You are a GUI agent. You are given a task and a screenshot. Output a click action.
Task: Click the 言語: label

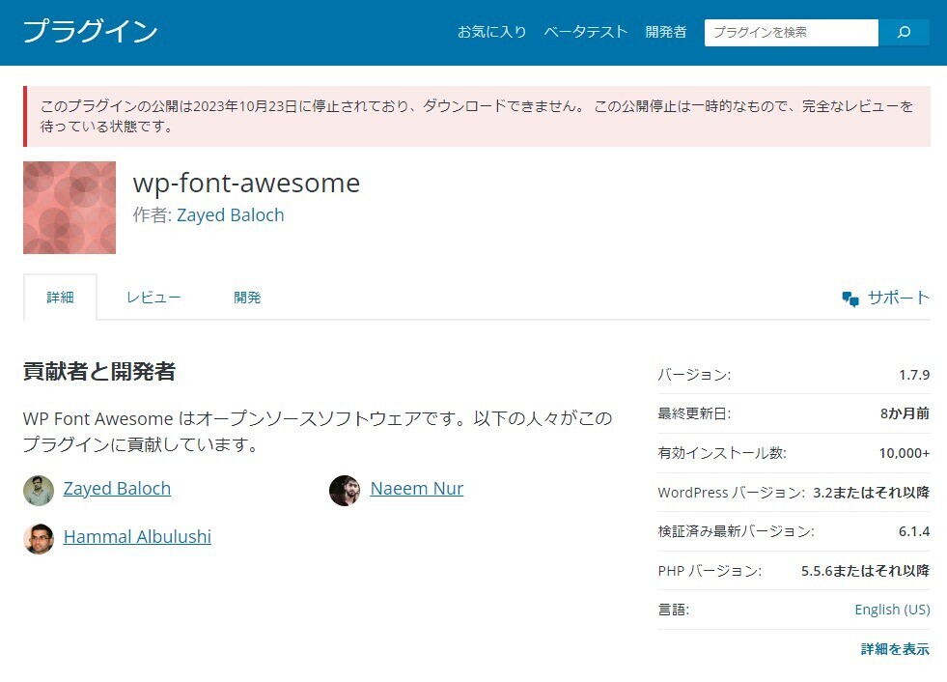674,610
